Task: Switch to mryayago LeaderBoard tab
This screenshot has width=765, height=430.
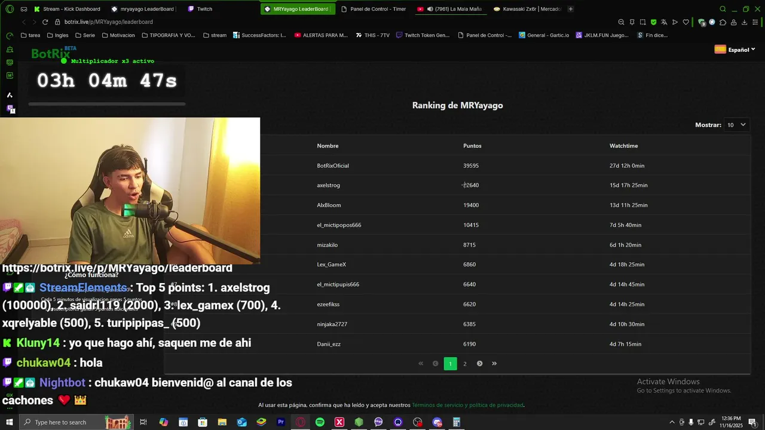Action: [143, 9]
